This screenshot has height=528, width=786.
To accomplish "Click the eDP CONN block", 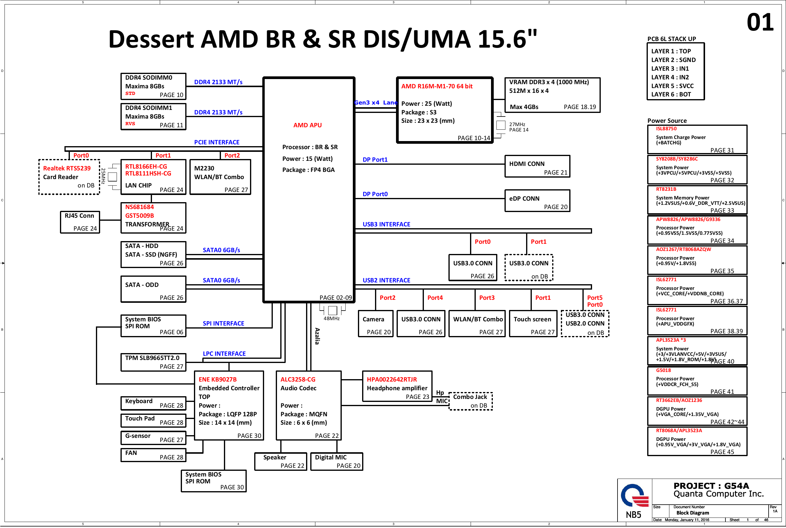I will click(x=537, y=201).
